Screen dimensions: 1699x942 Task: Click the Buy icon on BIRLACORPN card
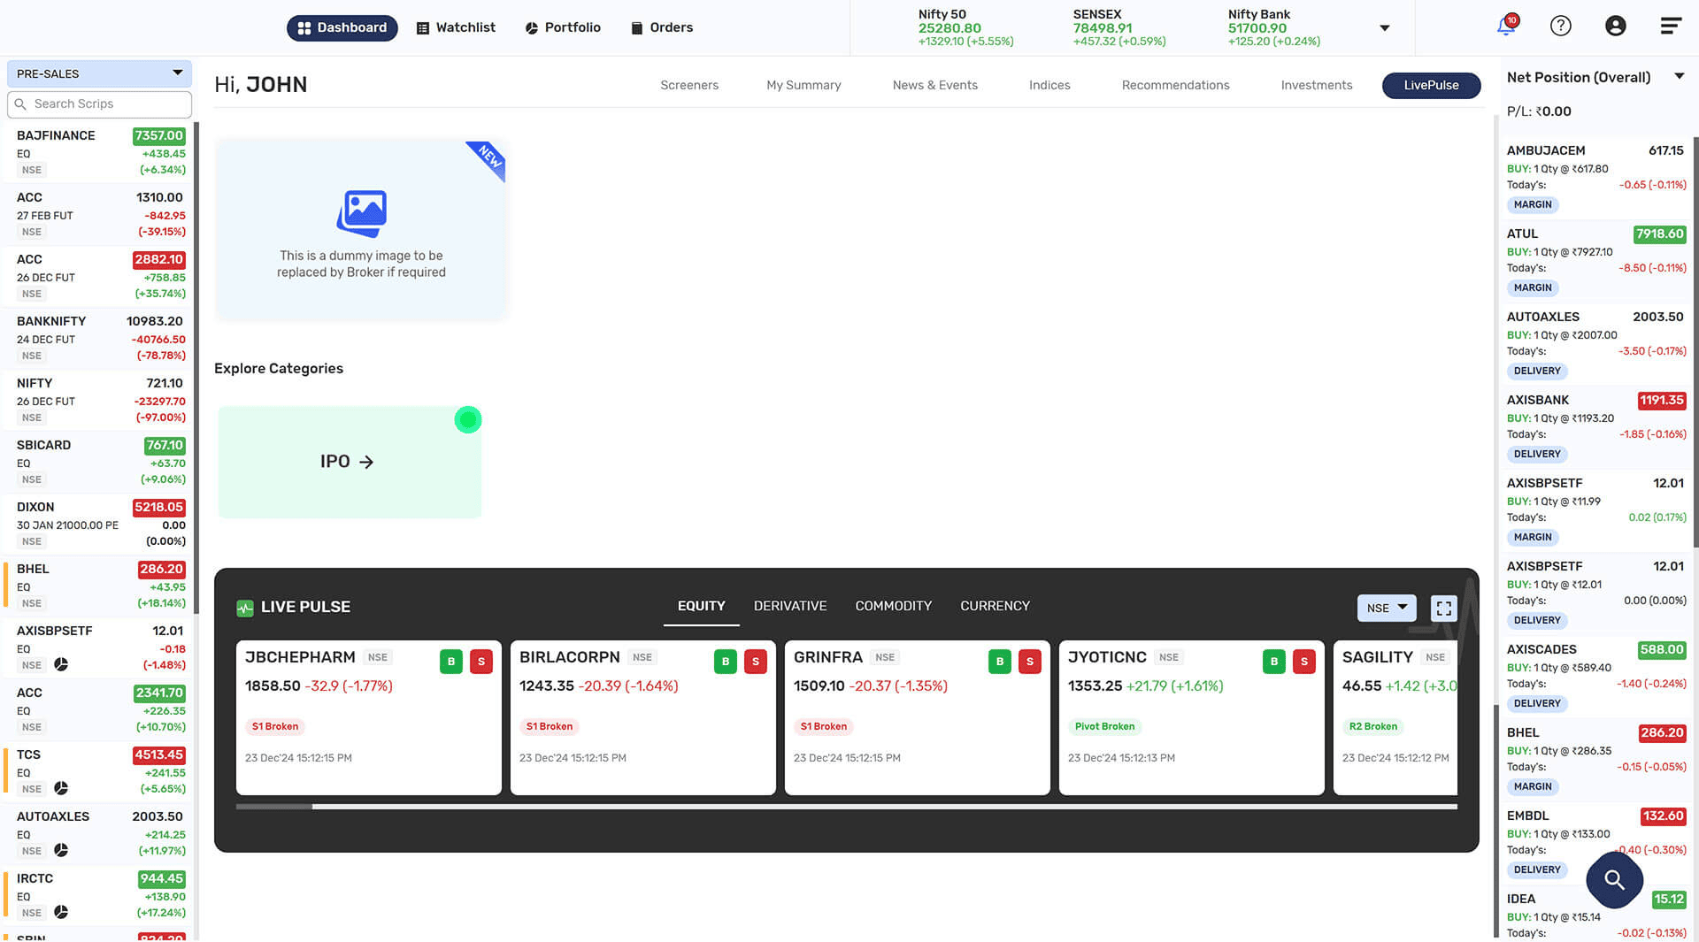[x=726, y=661]
